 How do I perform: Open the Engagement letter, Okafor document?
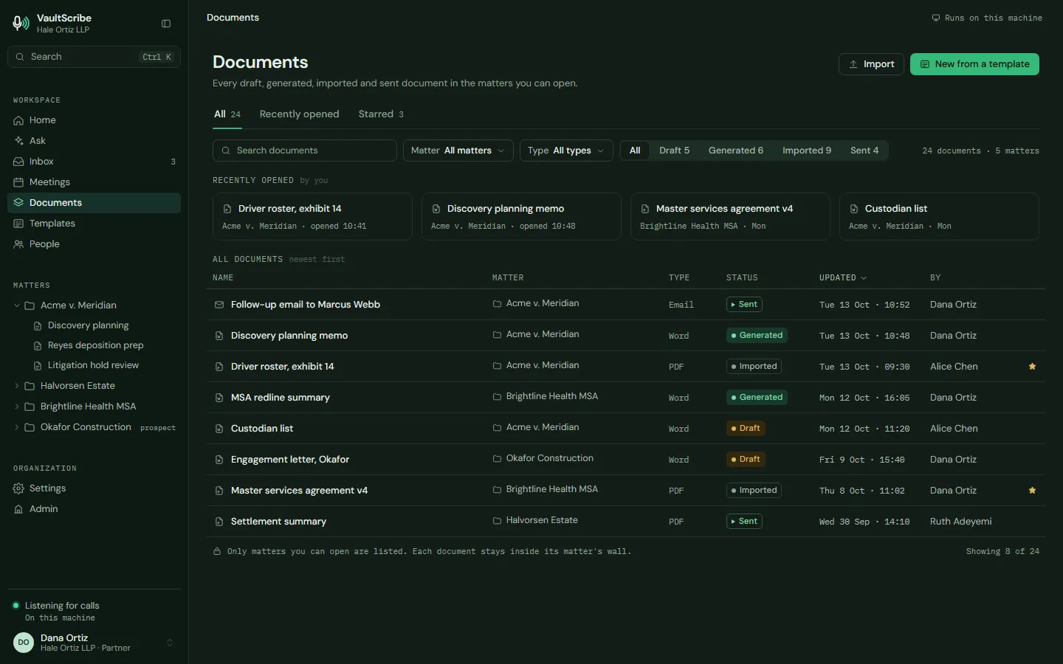pyautogui.click(x=290, y=460)
